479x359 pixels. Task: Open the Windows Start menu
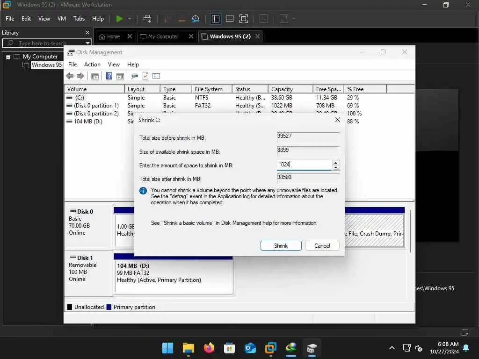click(x=167, y=348)
